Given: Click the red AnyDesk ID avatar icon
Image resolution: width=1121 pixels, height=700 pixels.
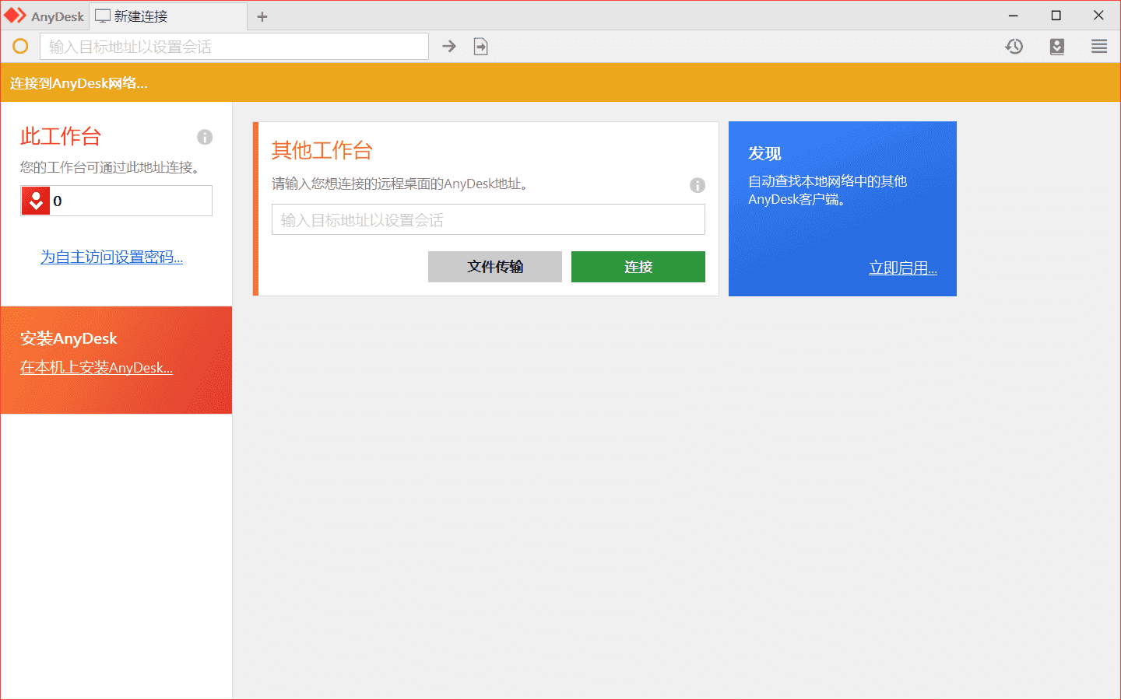Looking at the screenshot, I should click(x=36, y=201).
